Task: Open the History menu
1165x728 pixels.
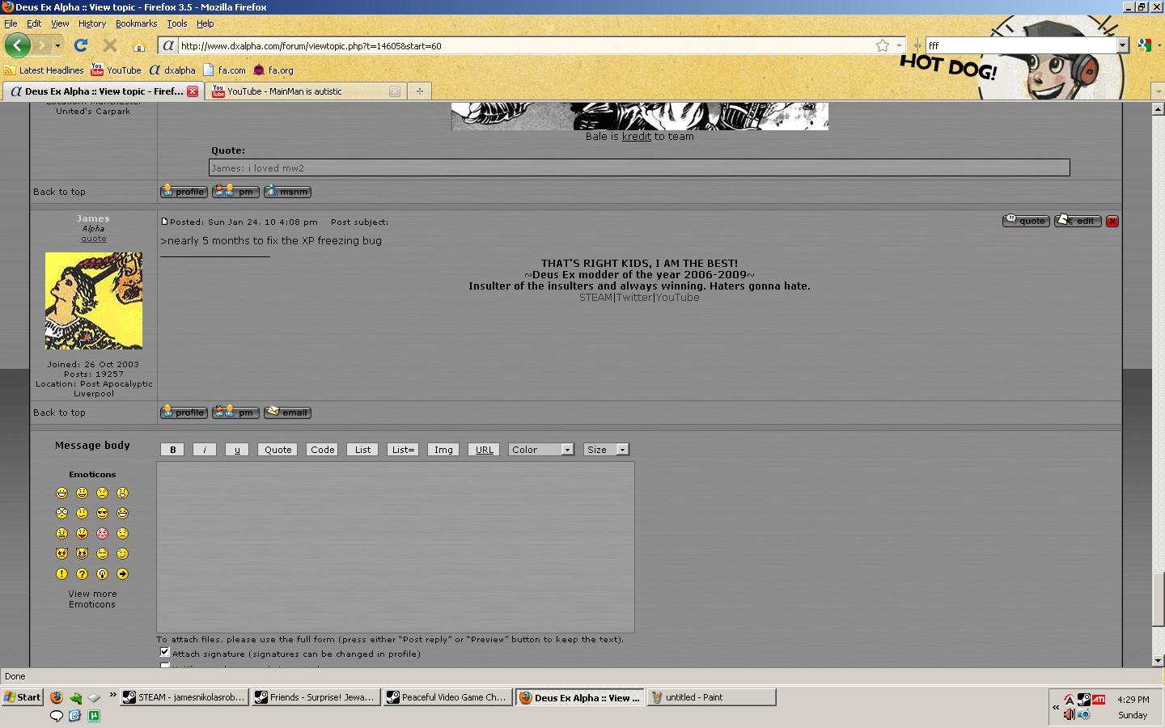Action: 92,23
